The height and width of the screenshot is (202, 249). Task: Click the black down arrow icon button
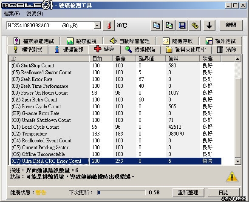click(209, 26)
